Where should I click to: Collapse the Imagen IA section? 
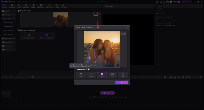[9, 19]
